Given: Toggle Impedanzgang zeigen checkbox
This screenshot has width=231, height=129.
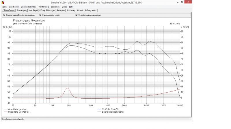Looking at the screenshot, I should click(40, 15).
